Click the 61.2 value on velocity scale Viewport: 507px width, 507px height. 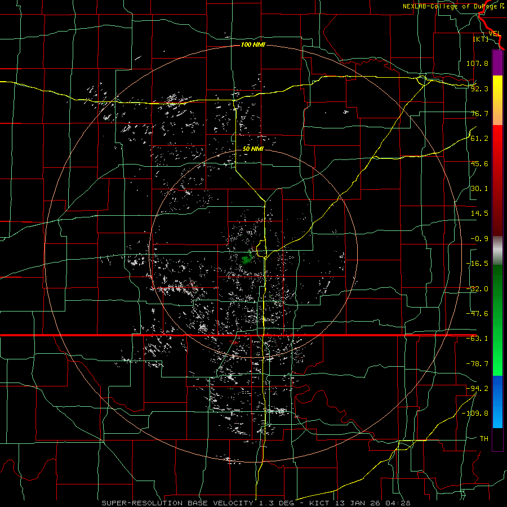pyautogui.click(x=479, y=139)
